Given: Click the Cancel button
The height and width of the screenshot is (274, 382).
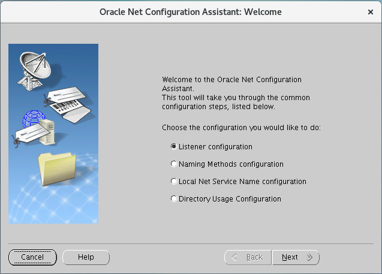Looking at the screenshot, I should pyautogui.click(x=32, y=257).
